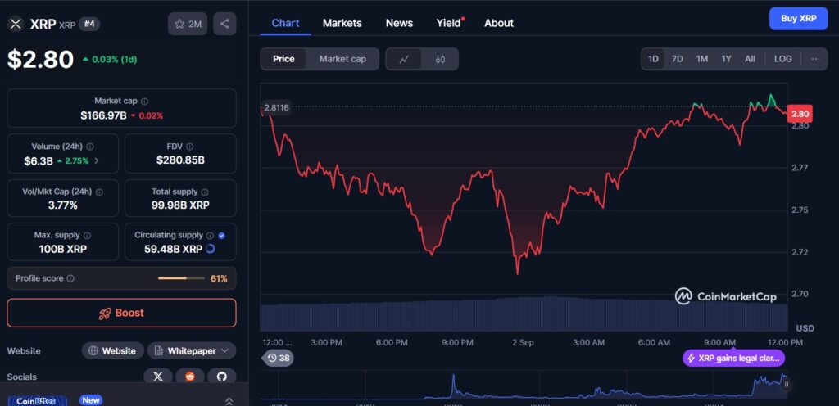The width and height of the screenshot is (839, 406).
Task: Select the line chart style icon
Action: (404, 59)
